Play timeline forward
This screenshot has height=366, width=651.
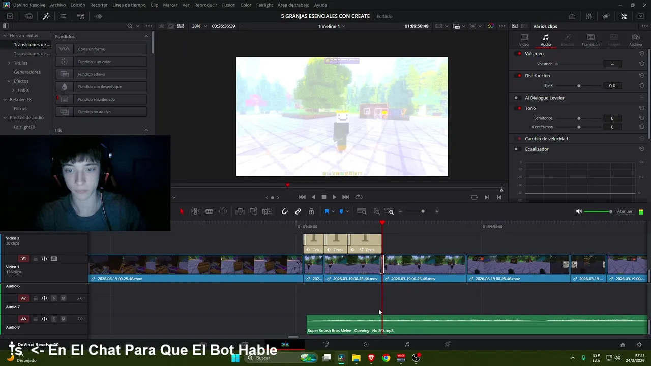coord(334,197)
